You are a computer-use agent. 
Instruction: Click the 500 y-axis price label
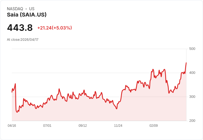pyautogui.click(x=192, y=49)
